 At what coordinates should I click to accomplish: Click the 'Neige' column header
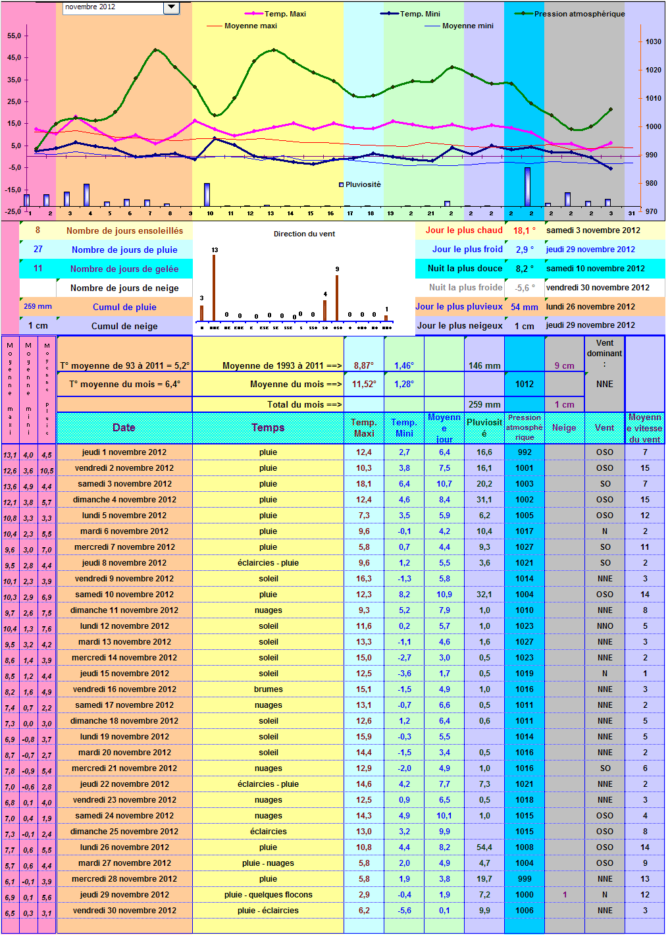564,428
